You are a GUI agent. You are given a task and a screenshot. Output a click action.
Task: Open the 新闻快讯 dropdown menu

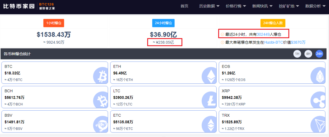(262, 6)
